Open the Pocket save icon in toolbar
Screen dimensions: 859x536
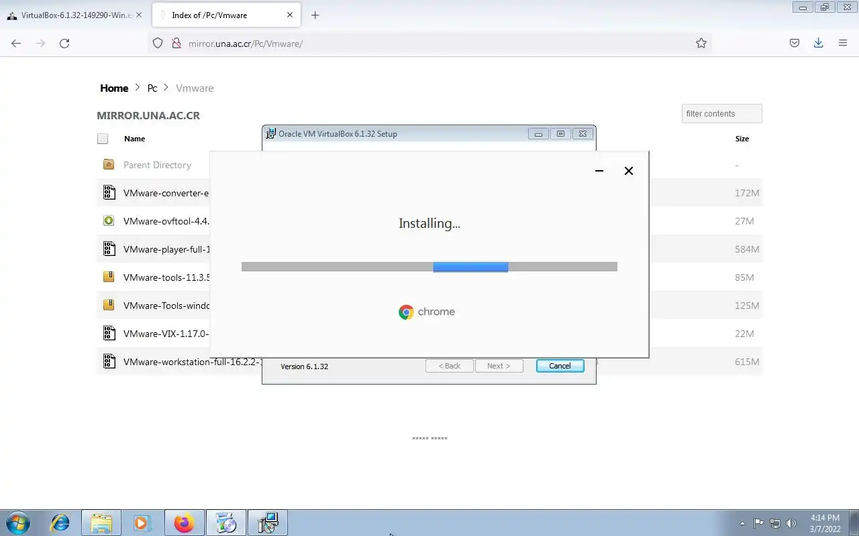click(795, 43)
